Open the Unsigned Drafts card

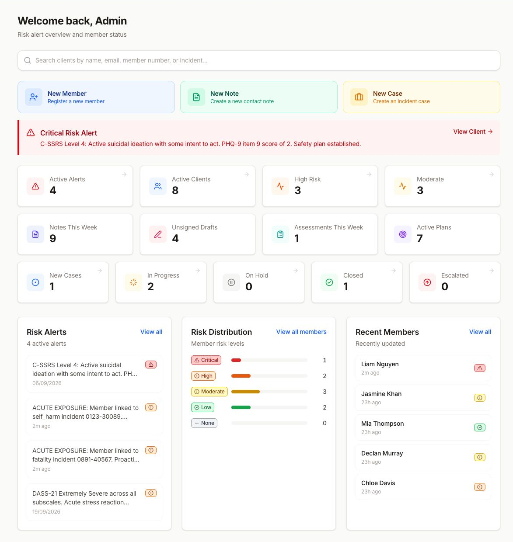198,234
